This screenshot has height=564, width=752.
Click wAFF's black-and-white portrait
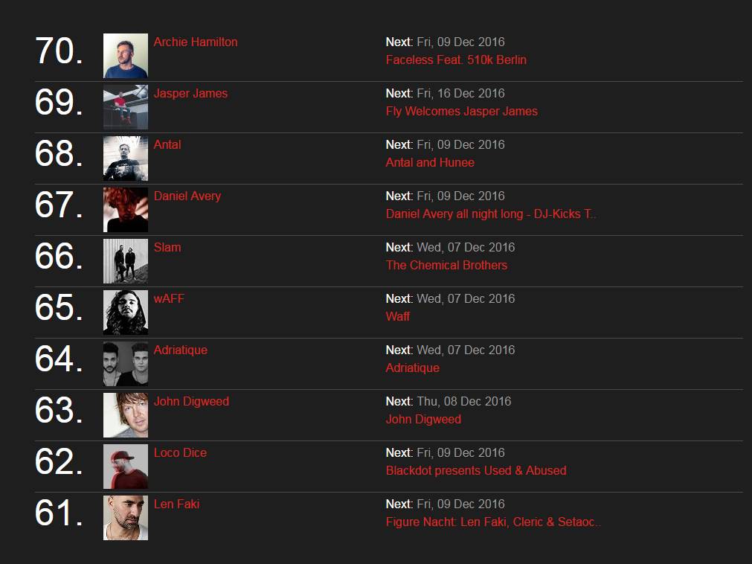pos(125,313)
